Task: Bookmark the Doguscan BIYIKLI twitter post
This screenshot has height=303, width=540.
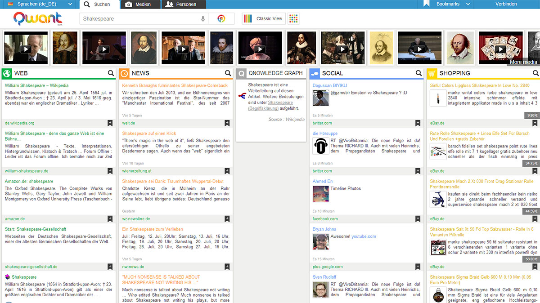Action: coord(418,123)
